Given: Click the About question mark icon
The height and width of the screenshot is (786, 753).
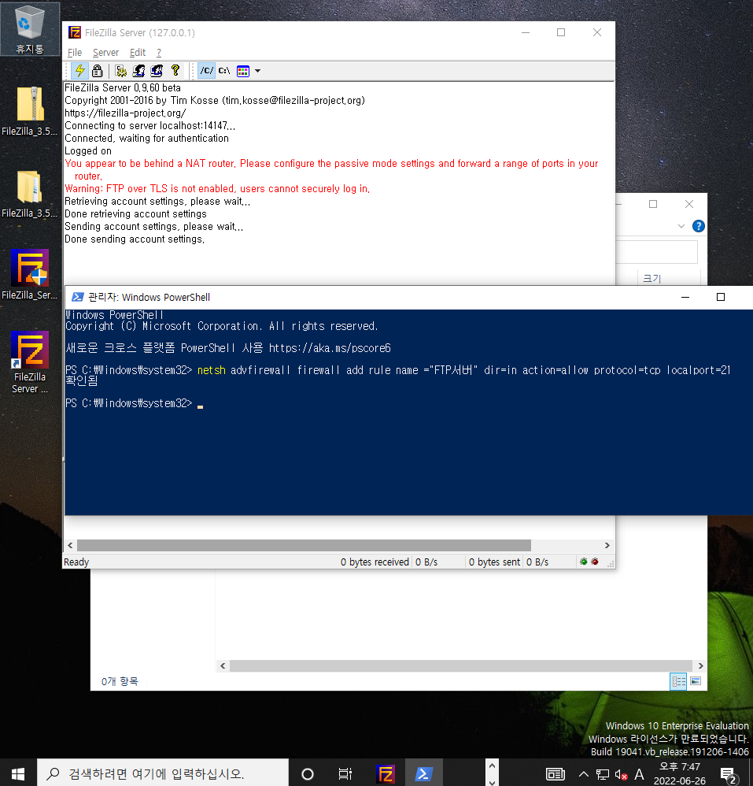Looking at the screenshot, I should tap(175, 71).
